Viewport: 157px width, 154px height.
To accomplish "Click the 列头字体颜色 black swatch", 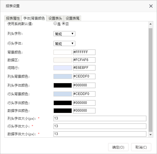I will (x=63, y=85).
